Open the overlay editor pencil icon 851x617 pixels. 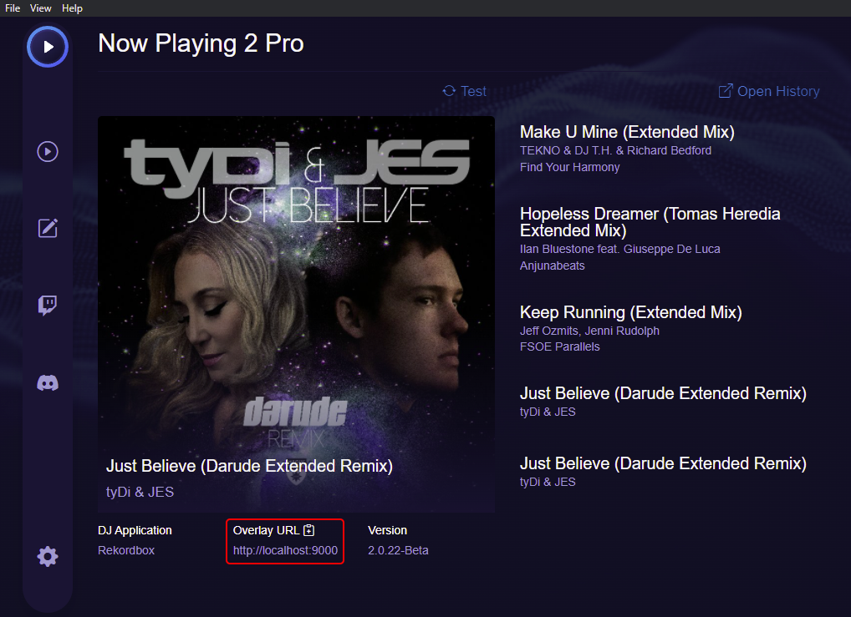click(48, 228)
